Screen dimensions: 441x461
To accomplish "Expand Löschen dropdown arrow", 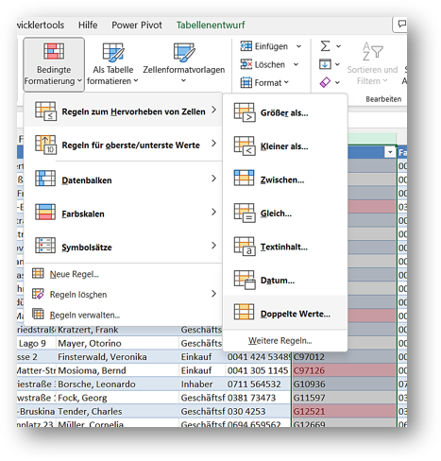I will 296,64.
